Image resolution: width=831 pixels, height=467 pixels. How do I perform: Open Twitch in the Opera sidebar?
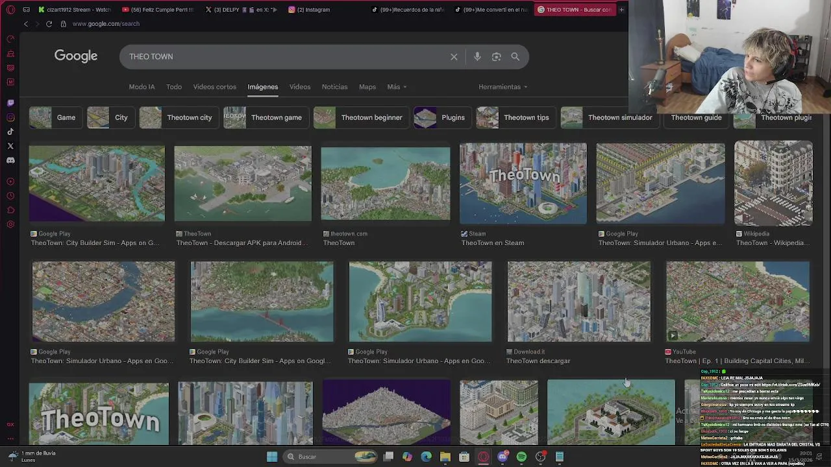[10, 103]
